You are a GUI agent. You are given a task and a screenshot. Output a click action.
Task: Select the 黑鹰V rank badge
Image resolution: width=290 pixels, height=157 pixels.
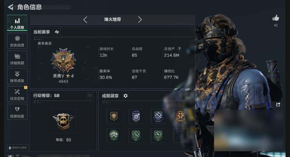[x=63, y=60]
